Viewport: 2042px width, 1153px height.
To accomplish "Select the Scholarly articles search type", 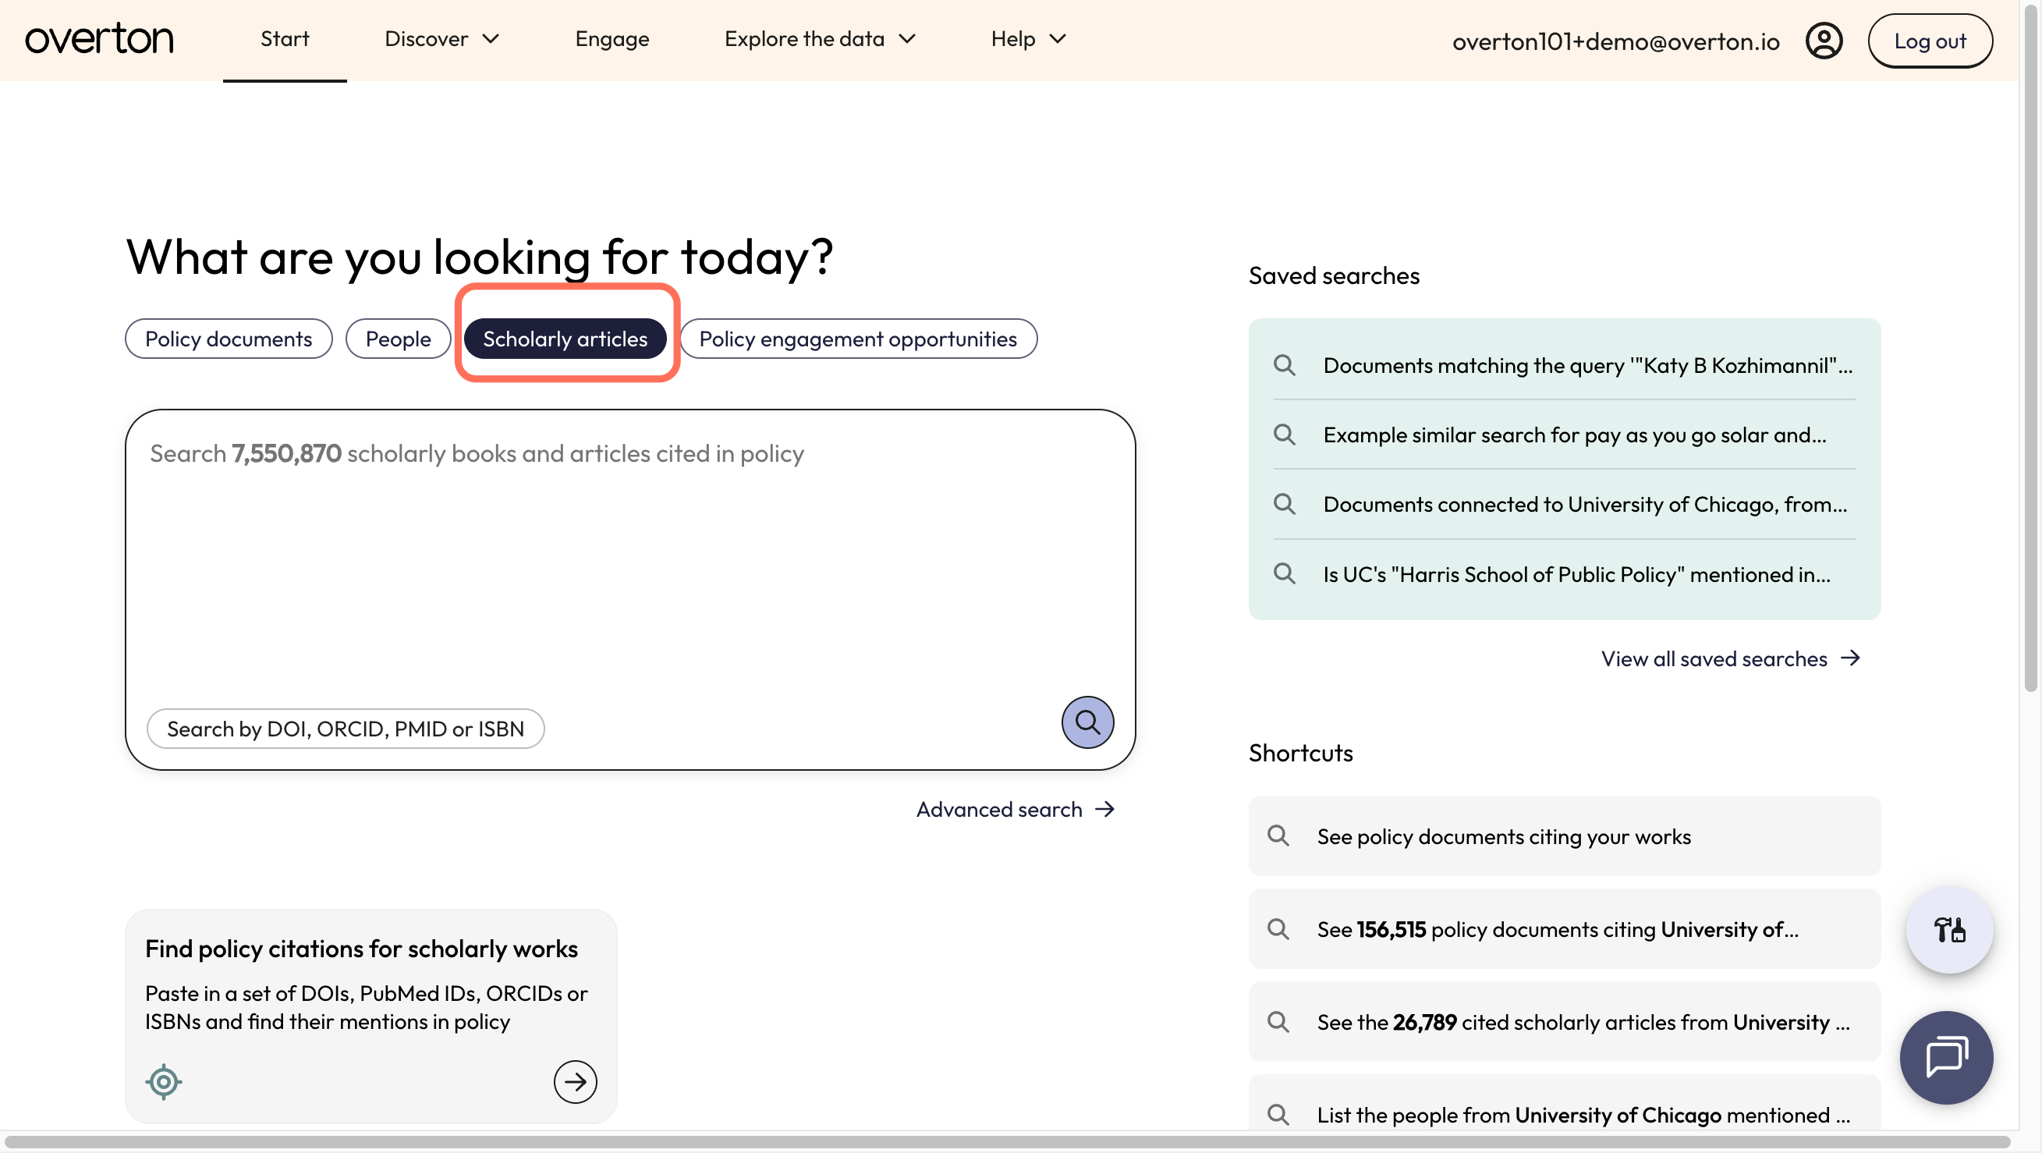I will [x=565, y=339].
